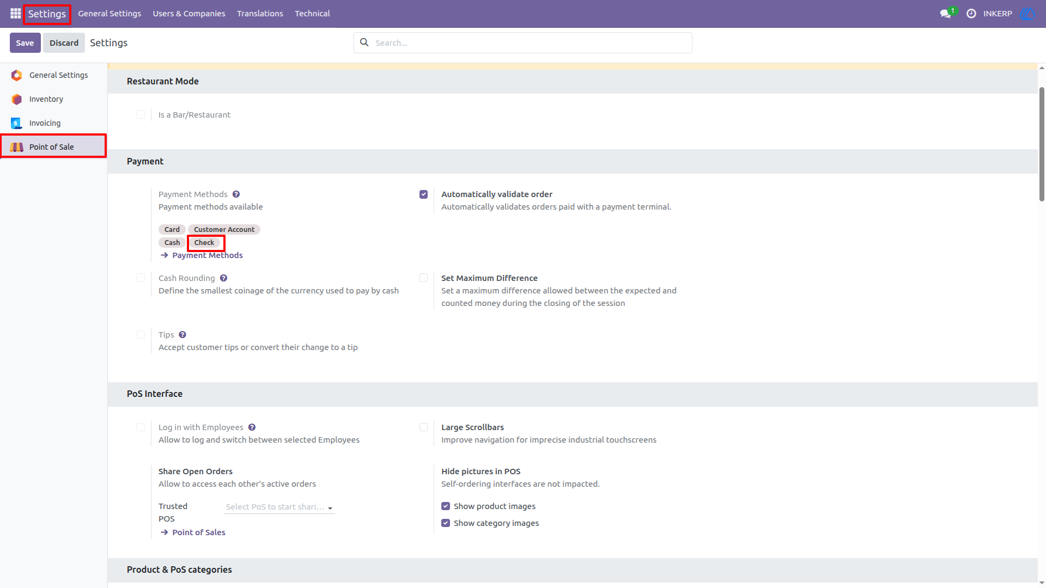
Task: Click the Payment Methods help question icon
Action: pyautogui.click(x=236, y=194)
